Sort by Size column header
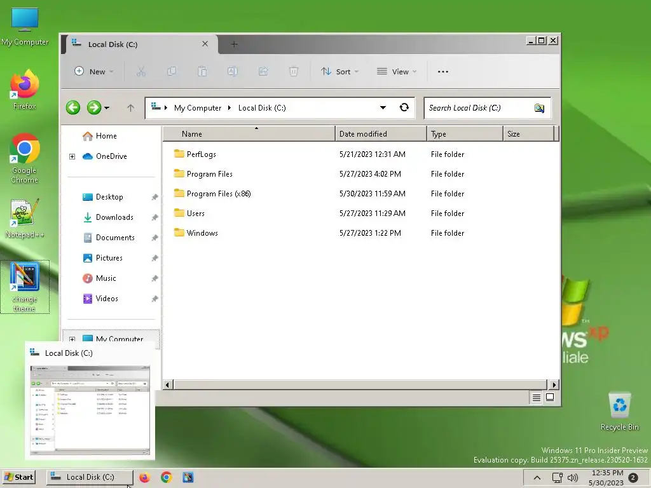This screenshot has width=651, height=488. 529,133
